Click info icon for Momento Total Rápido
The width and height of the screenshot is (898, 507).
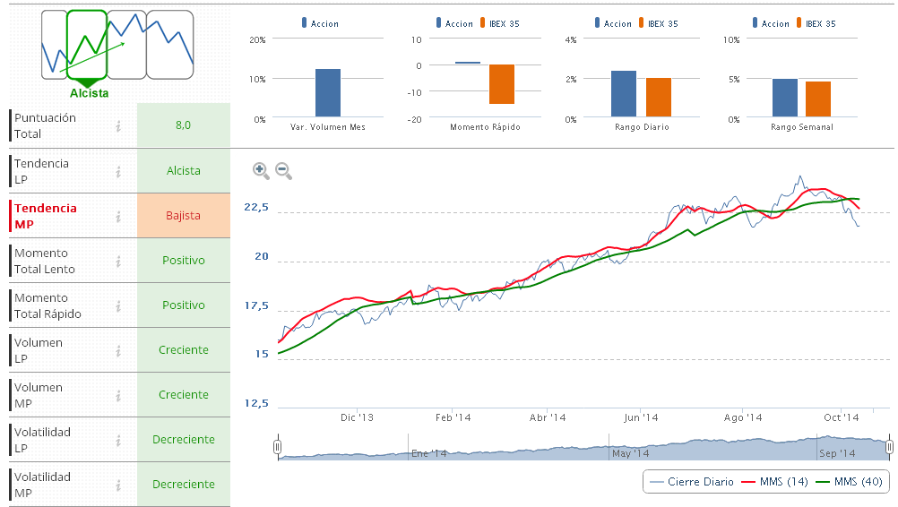(x=118, y=305)
